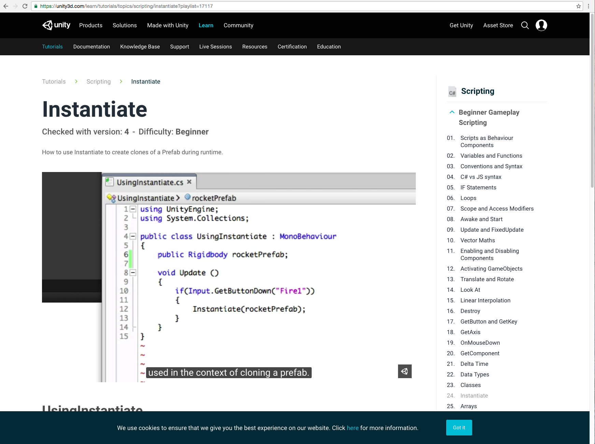This screenshot has height=444, width=595.
Task: Open the OnMouseDown lesson
Action: point(480,343)
